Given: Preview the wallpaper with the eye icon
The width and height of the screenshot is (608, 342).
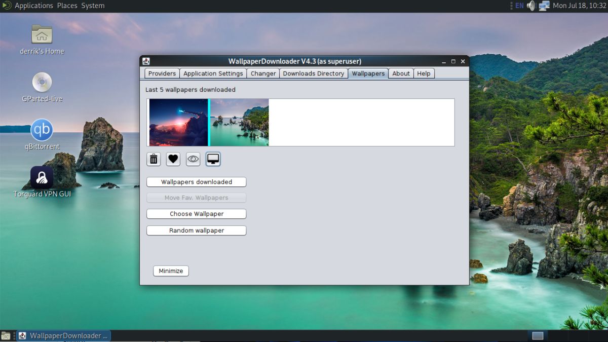Looking at the screenshot, I should (193, 159).
